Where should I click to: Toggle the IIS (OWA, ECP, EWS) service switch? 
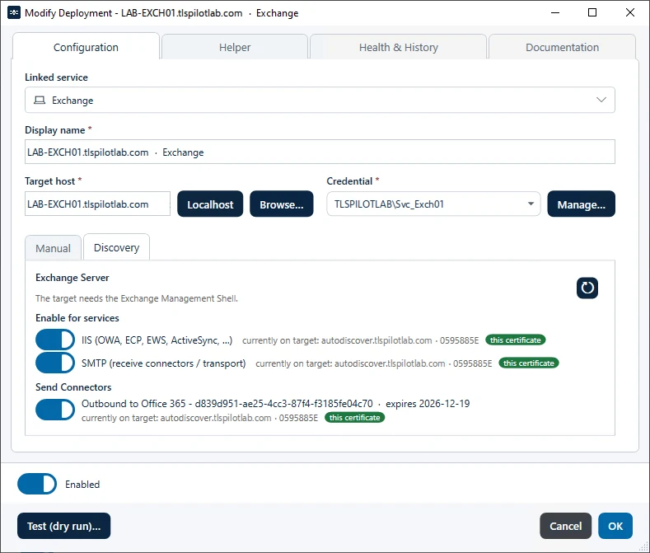(55, 340)
